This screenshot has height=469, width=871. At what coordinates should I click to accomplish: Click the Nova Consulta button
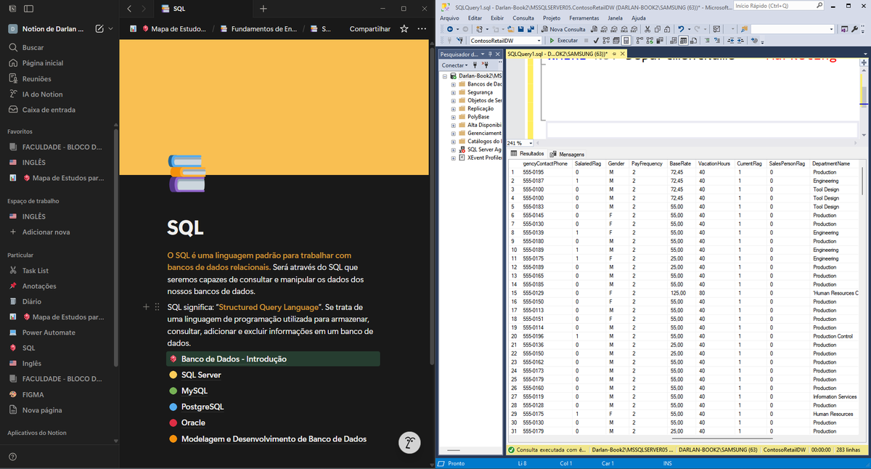click(563, 29)
